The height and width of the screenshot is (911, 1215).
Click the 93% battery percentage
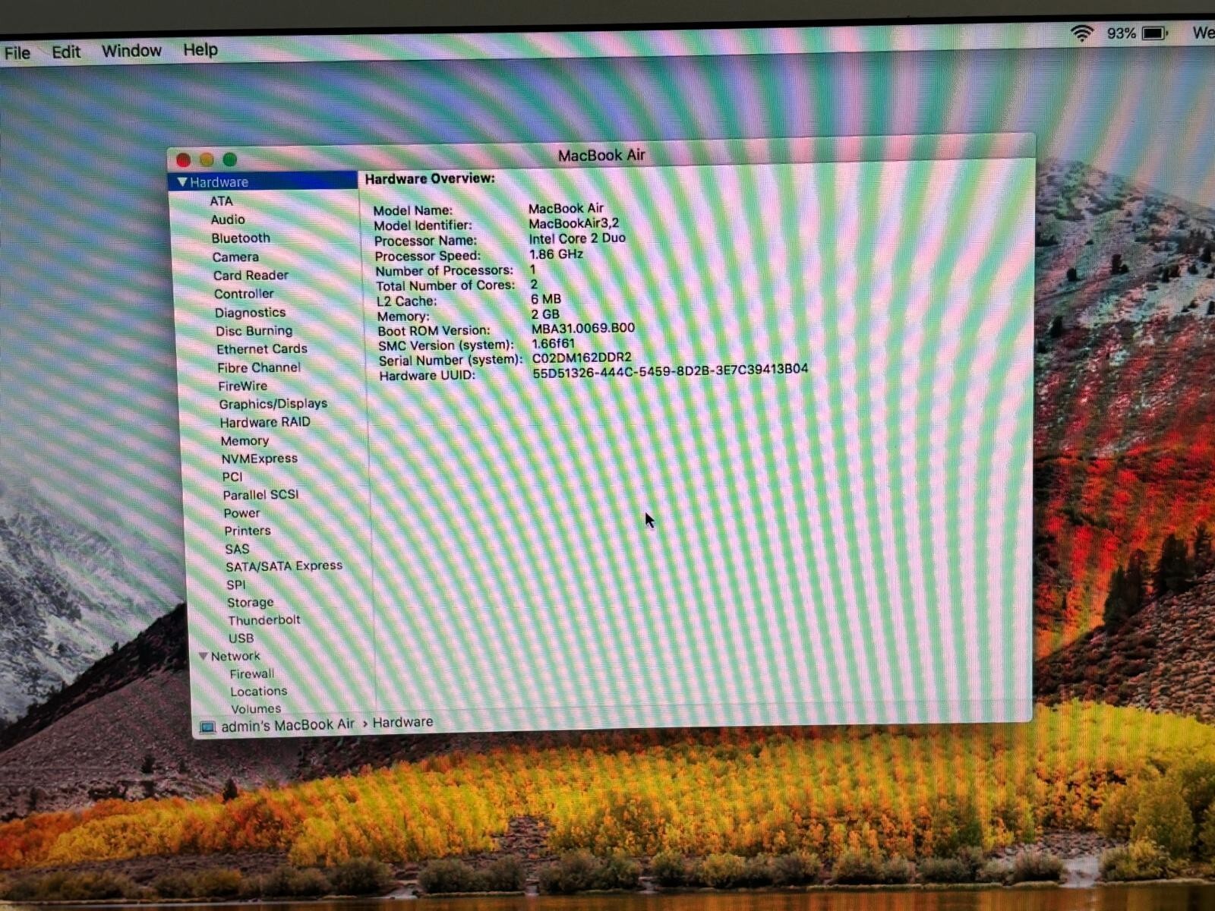click(x=1121, y=33)
